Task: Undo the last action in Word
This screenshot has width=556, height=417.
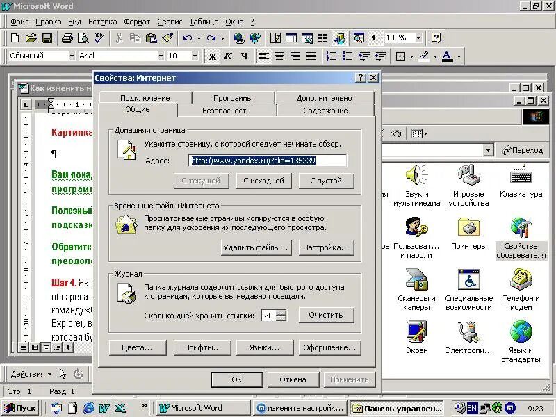Action: (188, 38)
